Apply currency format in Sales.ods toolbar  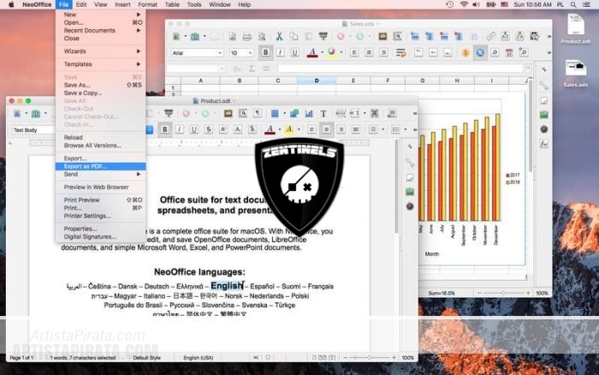pyautogui.click(x=466, y=52)
